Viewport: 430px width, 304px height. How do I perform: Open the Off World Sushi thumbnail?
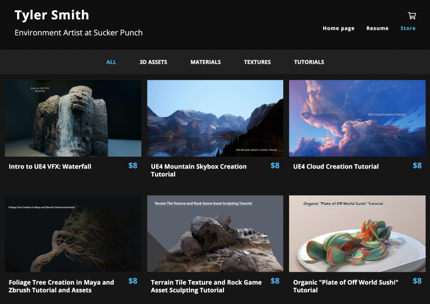357,234
